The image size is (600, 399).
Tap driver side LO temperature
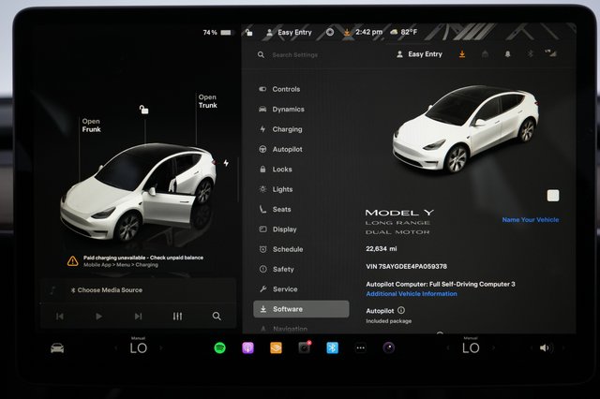138,348
